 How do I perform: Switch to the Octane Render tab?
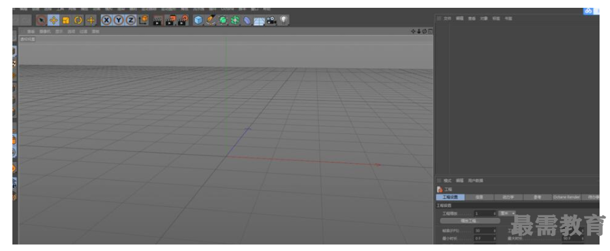tap(566, 198)
